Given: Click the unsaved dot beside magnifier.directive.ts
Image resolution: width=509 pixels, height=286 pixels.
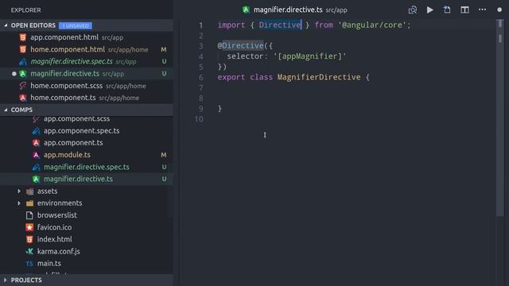Looking at the screenshot, I should tap(14, 74).
